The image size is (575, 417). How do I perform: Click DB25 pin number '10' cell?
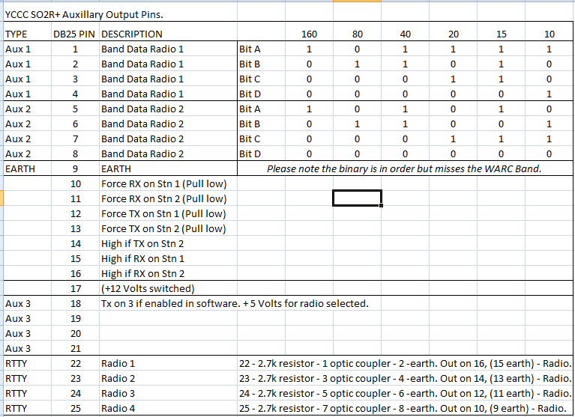click(75, 183)
